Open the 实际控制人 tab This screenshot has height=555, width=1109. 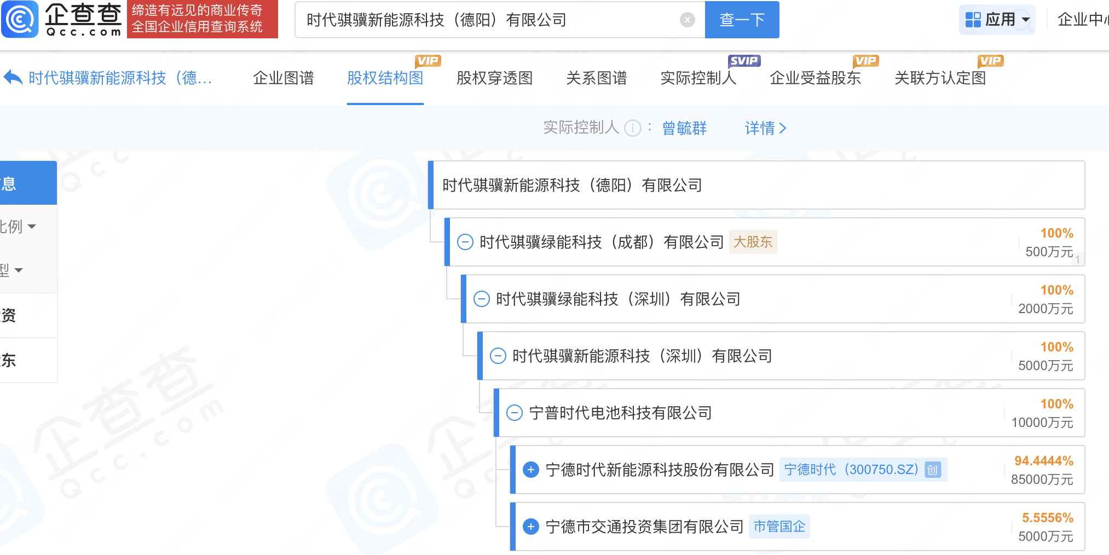(698, 78)
